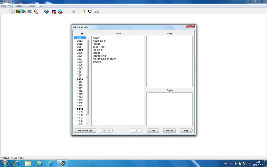Select year 1985 in the Year list
This screenshot has height=167, width=267.
(x=80, y=124)
